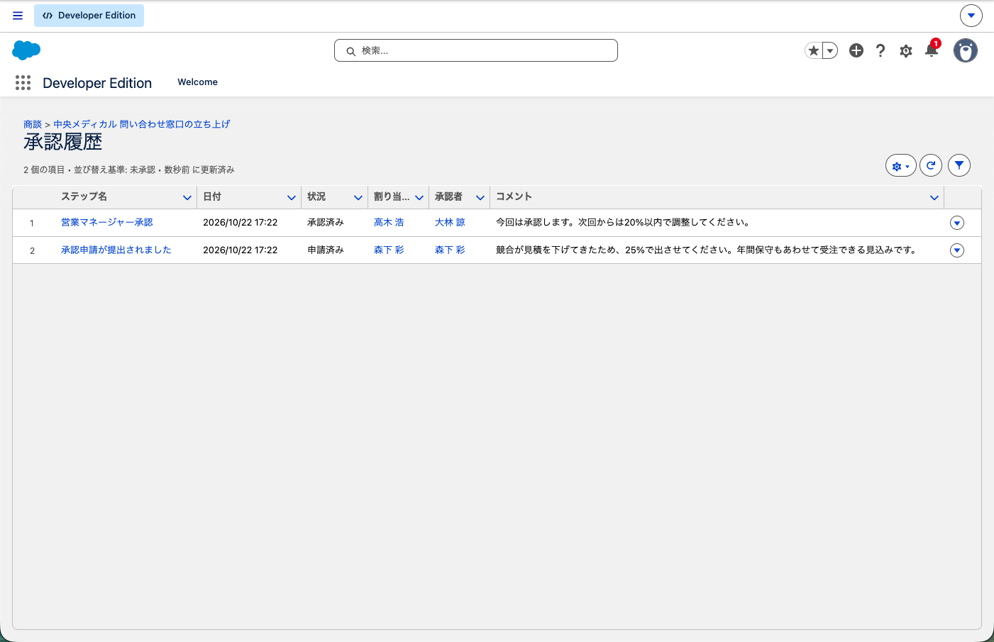Viewport: 994px width, 642px height.
Task: Show list filters funnel icon
Action: click(x=959, y=165)
